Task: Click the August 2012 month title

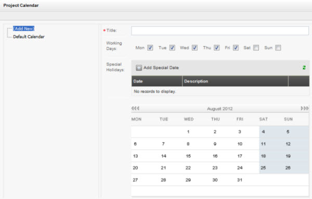Action: point(220,109)
